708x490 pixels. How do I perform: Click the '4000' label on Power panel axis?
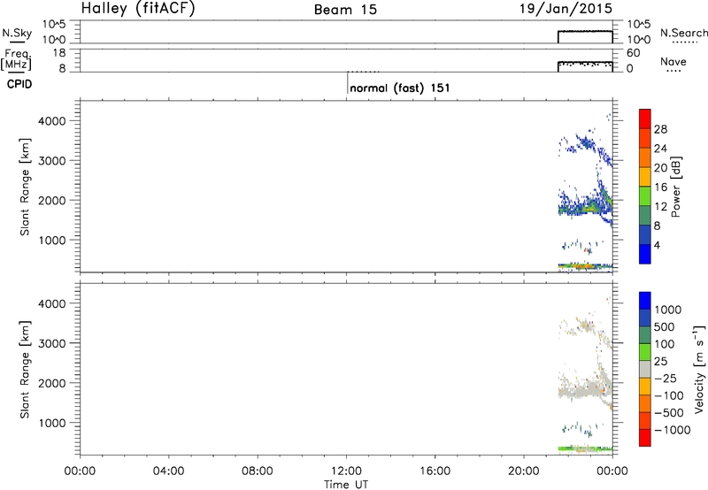click(x=52, y=121)
